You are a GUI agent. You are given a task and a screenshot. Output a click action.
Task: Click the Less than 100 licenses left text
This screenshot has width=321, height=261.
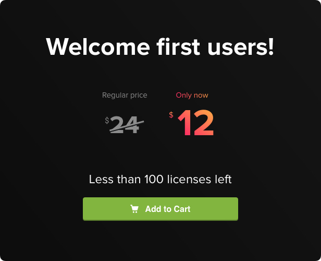tap(160, 180)
